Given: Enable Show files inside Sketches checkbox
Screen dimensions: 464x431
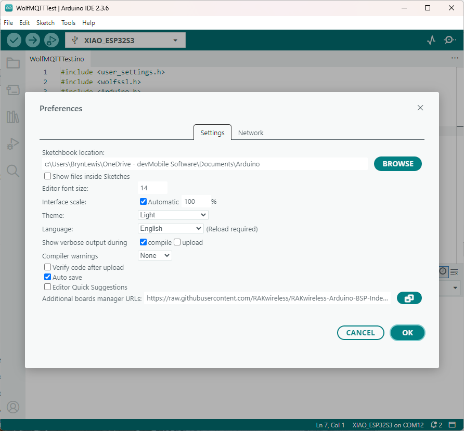Looking at the screenshot, I should coord(48,176).
